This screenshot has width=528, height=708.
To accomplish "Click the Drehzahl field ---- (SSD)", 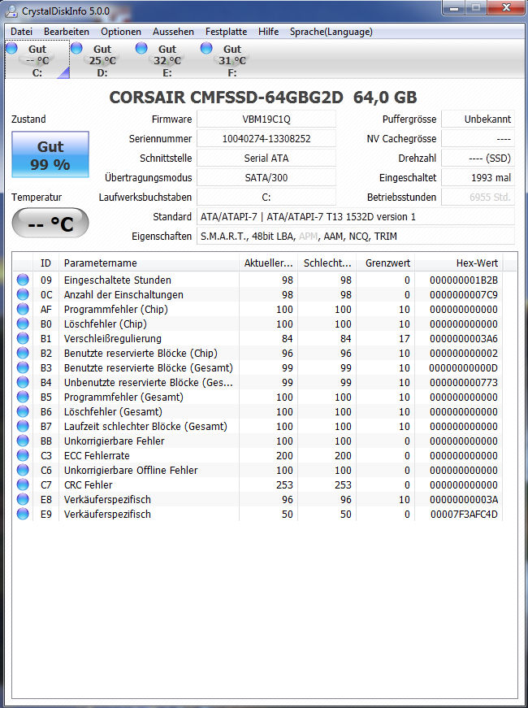I will [x=478, y=158].
